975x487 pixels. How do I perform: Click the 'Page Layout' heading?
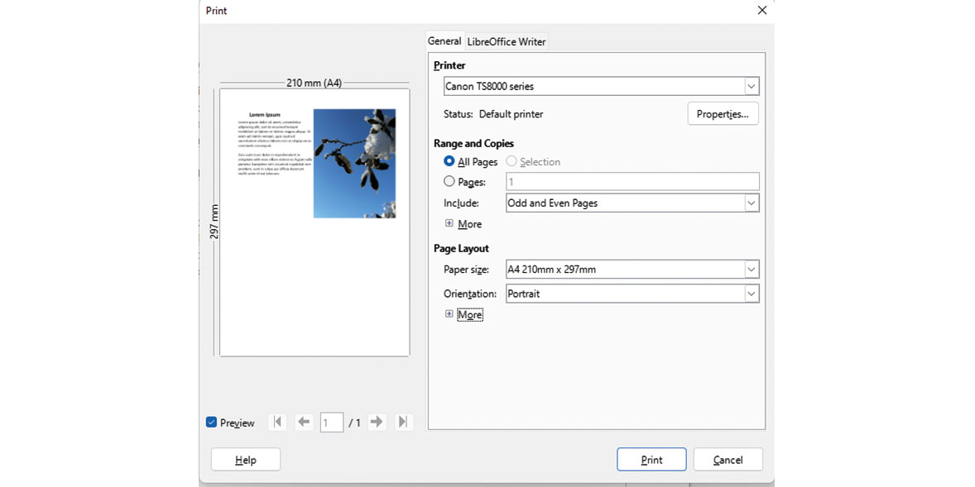pyautogui.click(x=461, y=249)
